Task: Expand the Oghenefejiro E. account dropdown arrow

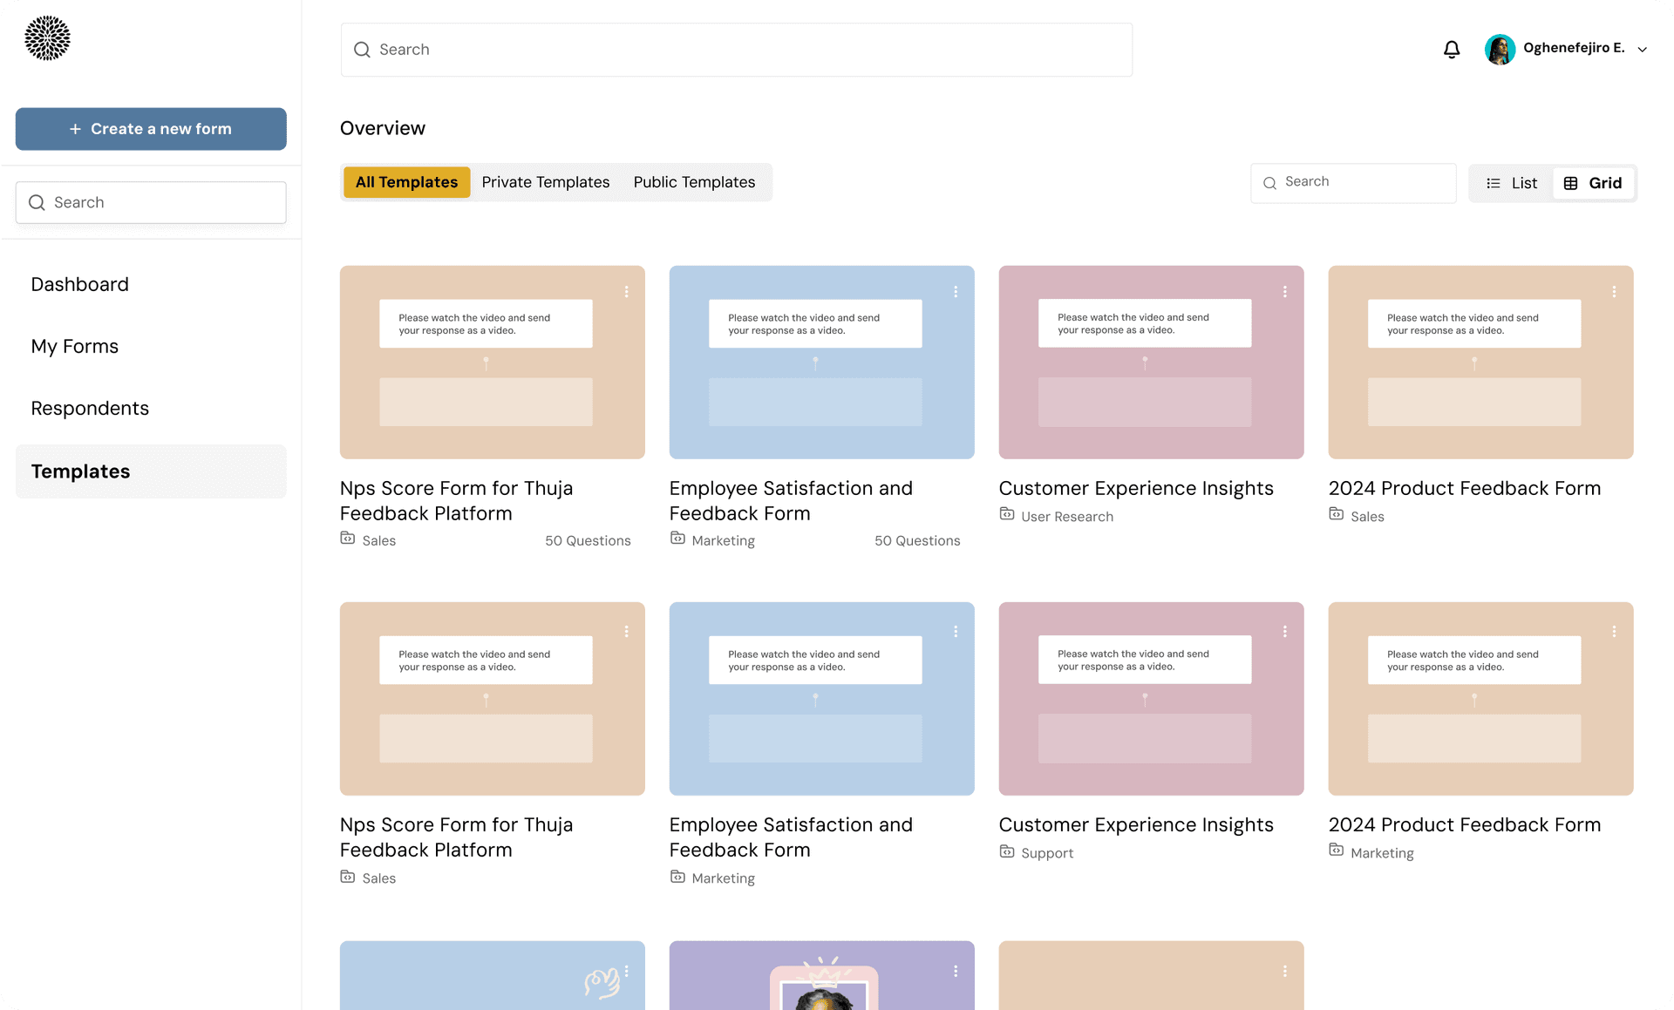Action: point(1643,50)
